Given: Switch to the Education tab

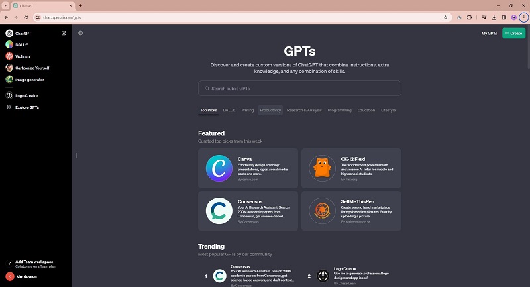Looking at the screenshot, I should tap(366, 110).
